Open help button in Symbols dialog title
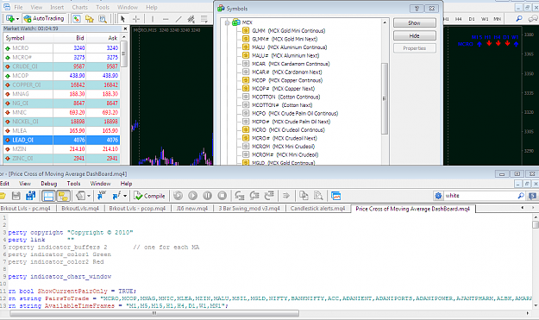 [417, 9]
